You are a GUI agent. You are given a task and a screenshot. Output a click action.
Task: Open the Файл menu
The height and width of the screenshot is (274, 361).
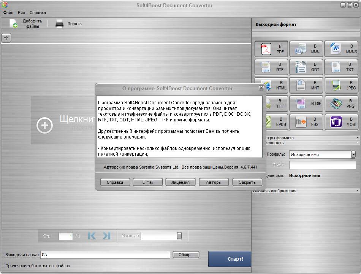pyautogui.click(x=8, y=13)
